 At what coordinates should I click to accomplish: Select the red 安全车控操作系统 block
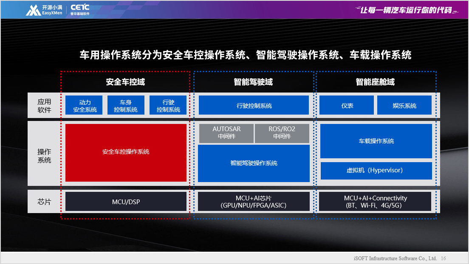coord(126,153)
